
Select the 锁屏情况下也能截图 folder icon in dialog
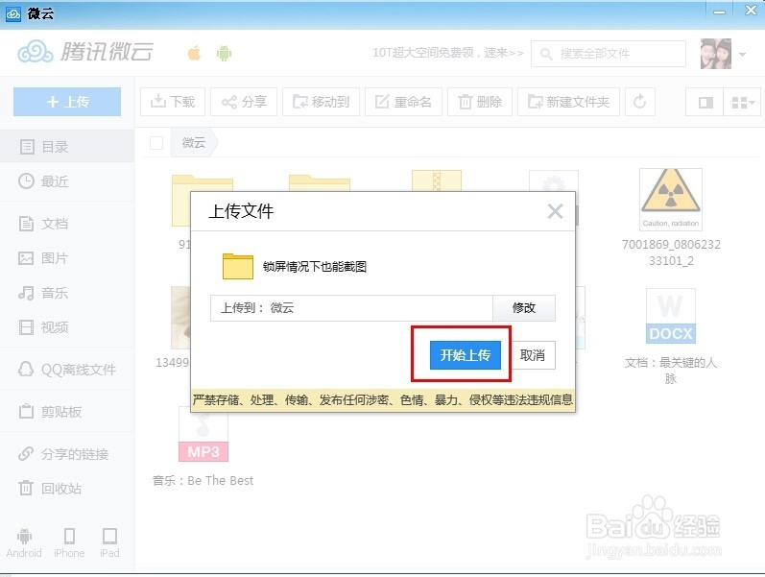pyautogui.click(x=238, y=266)
